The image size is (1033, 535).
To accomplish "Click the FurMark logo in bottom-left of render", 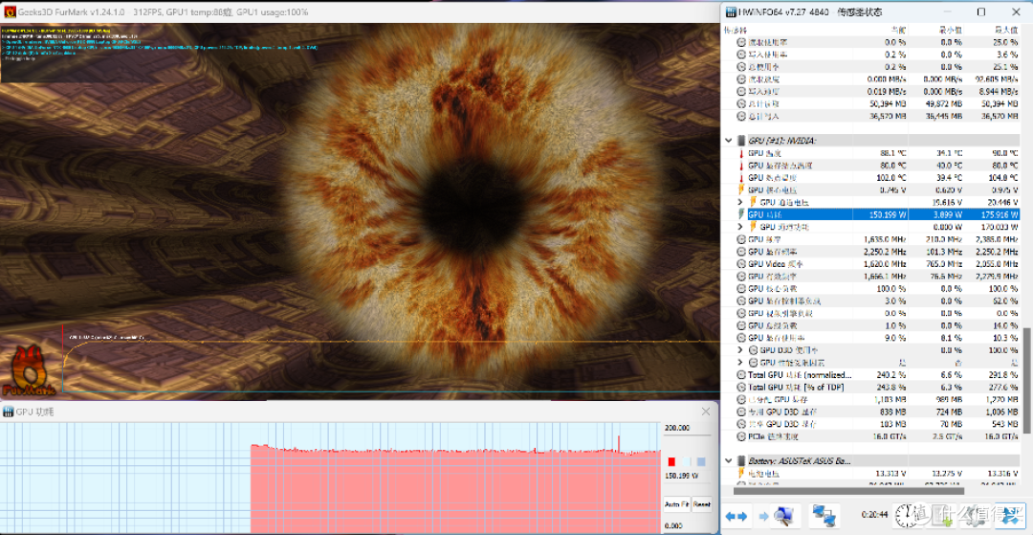I will (x=27, y=370).
